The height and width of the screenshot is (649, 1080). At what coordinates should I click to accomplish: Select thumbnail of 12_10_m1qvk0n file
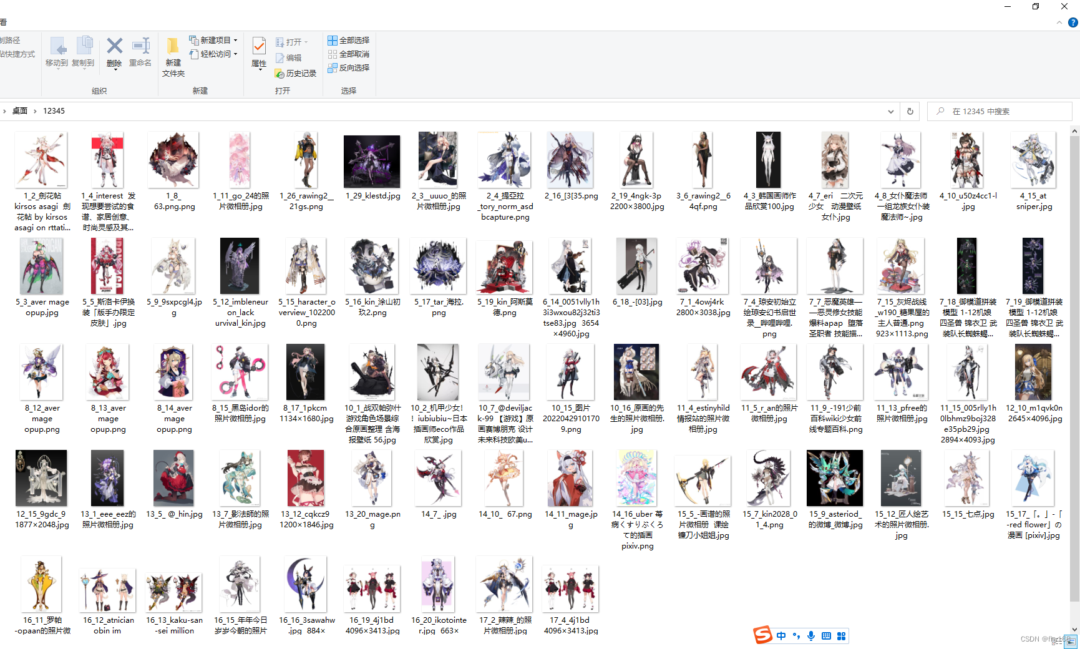click(1033, 372)
